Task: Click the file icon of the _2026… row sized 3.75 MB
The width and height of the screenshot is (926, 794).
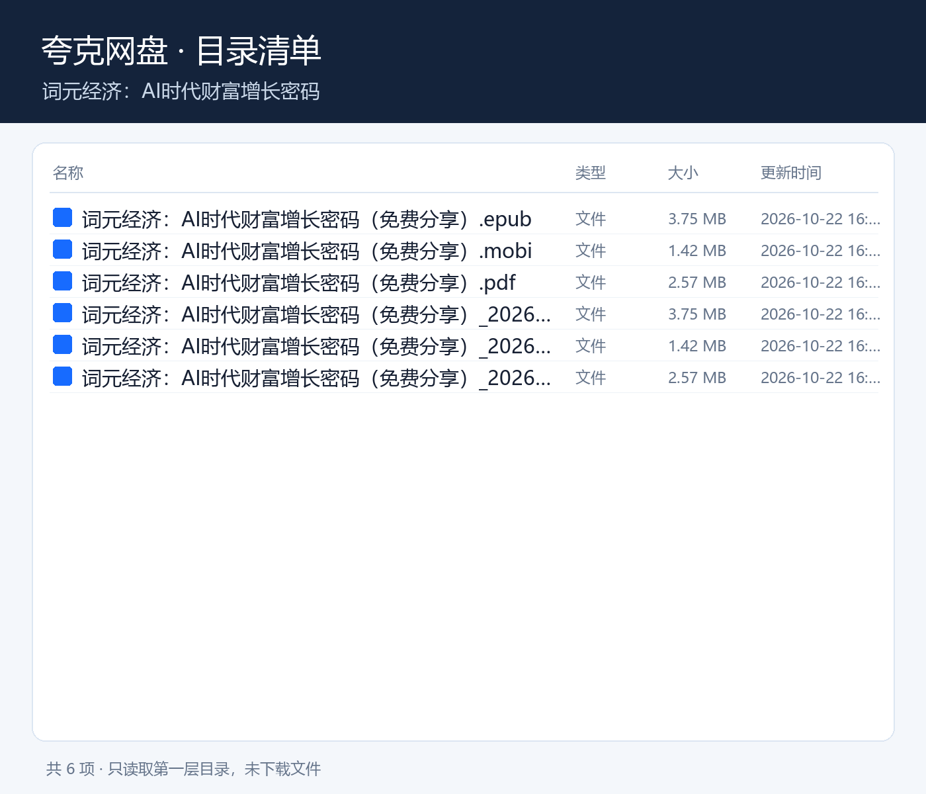Action: 62,312
